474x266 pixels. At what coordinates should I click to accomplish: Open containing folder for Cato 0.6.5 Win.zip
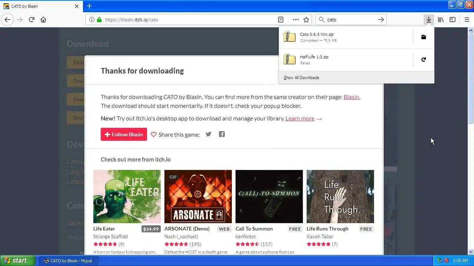click(x=424, y=37)
